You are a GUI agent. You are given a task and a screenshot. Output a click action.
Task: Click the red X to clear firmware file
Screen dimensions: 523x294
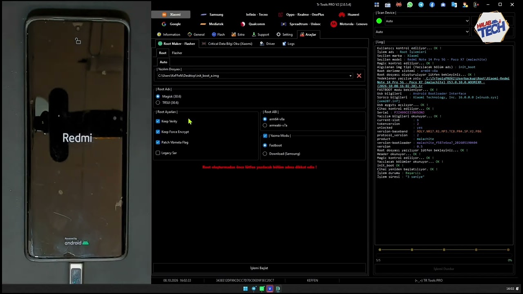click(359, 76)
